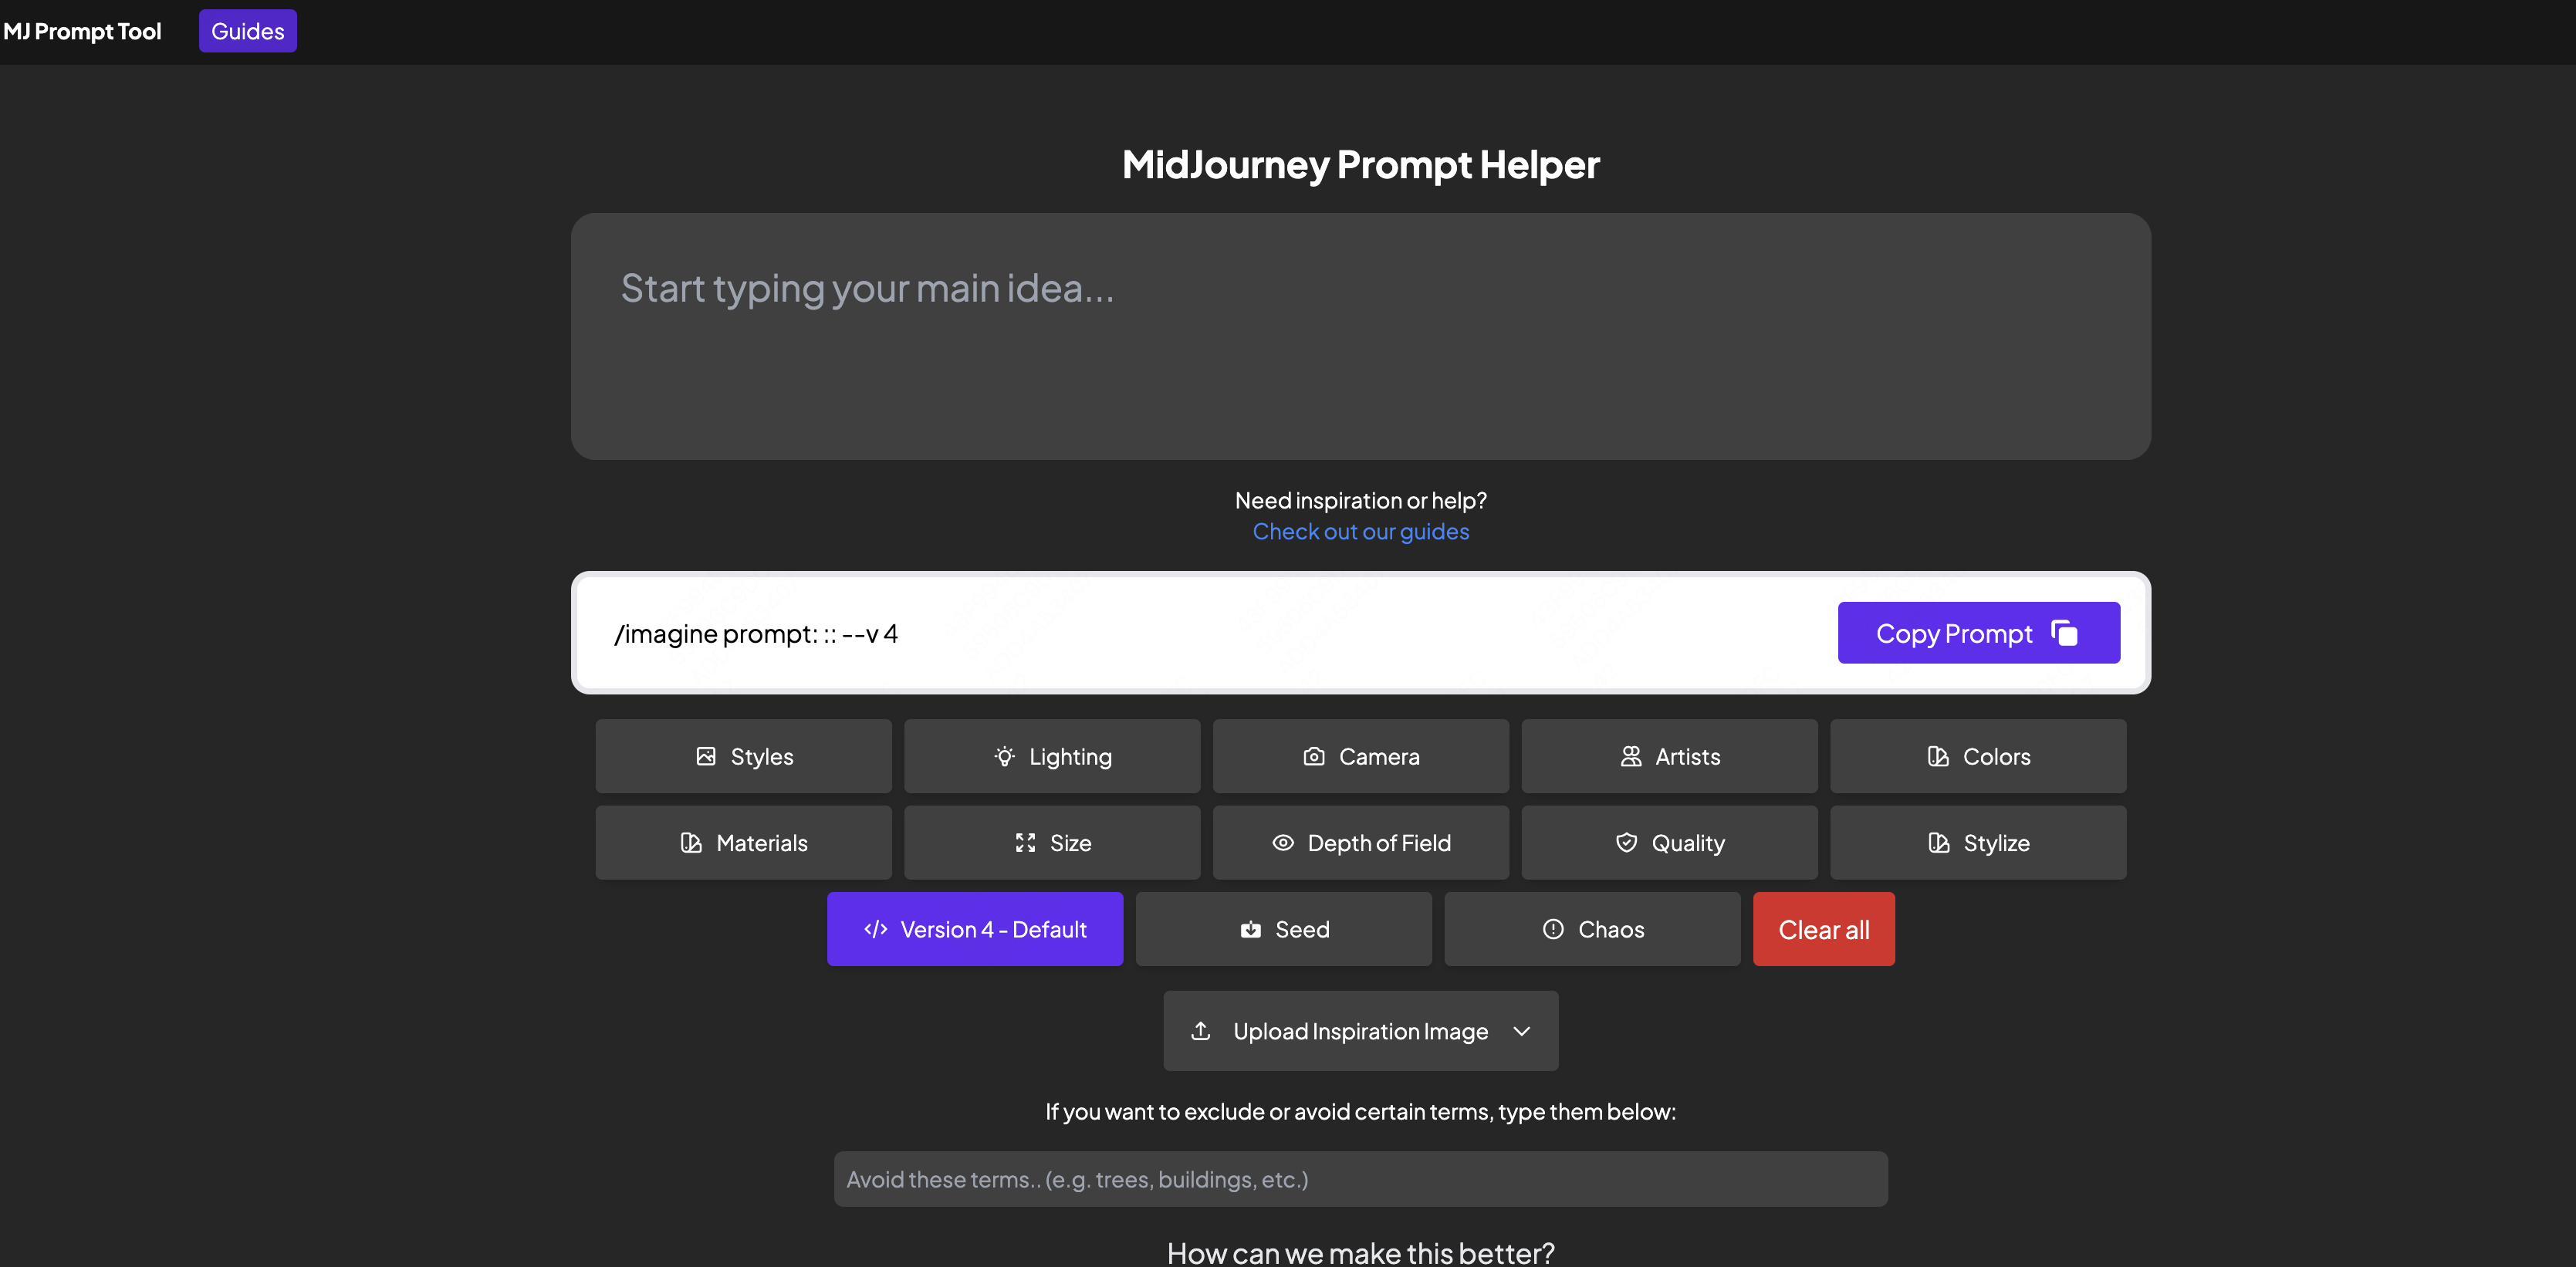The image size is (2576, 1267).
Task: Open the Guides menu item
Action: coord(248,29)
